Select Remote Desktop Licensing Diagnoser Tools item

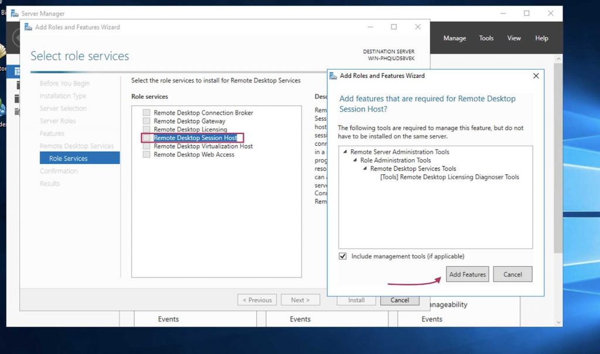pos(449,177)
